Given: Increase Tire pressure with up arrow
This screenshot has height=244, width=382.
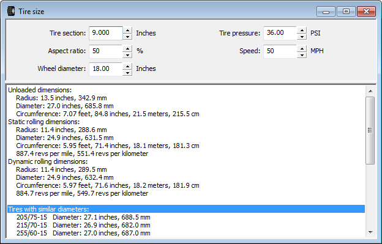Looking at the screenshot, I should coord(302,30).
